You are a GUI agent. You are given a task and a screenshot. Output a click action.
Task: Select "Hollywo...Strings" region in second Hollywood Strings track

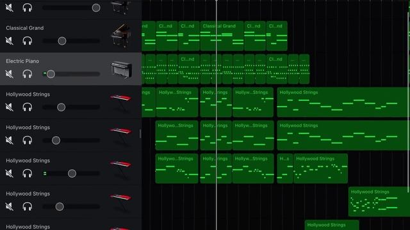pyautogui.click(x=177, y=135)
